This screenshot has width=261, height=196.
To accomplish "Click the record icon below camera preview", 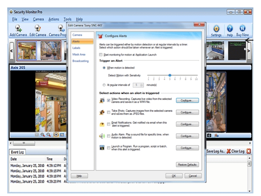I will (56, 135).
